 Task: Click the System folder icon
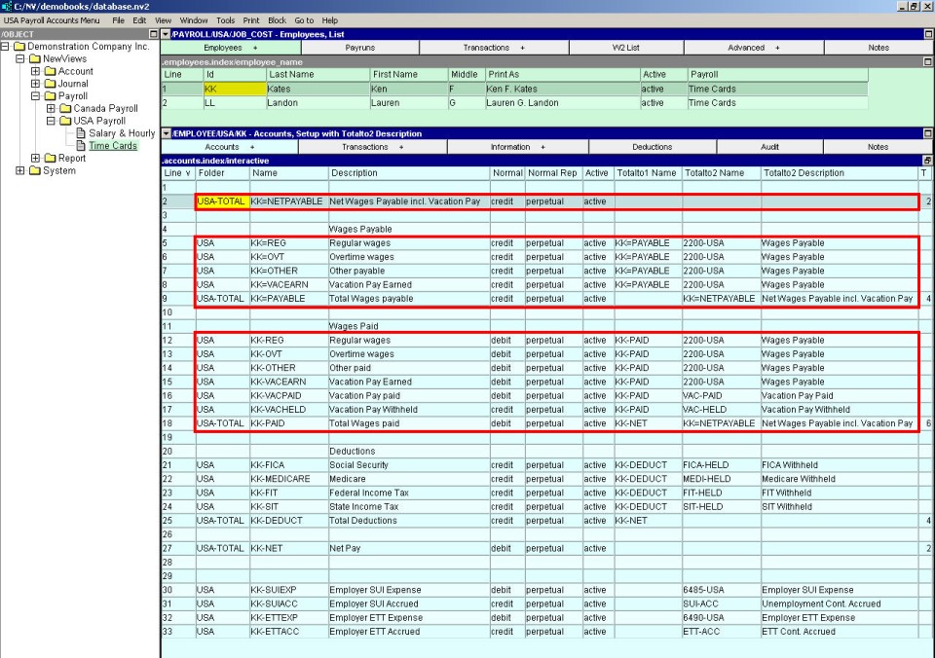pos(35,171)
